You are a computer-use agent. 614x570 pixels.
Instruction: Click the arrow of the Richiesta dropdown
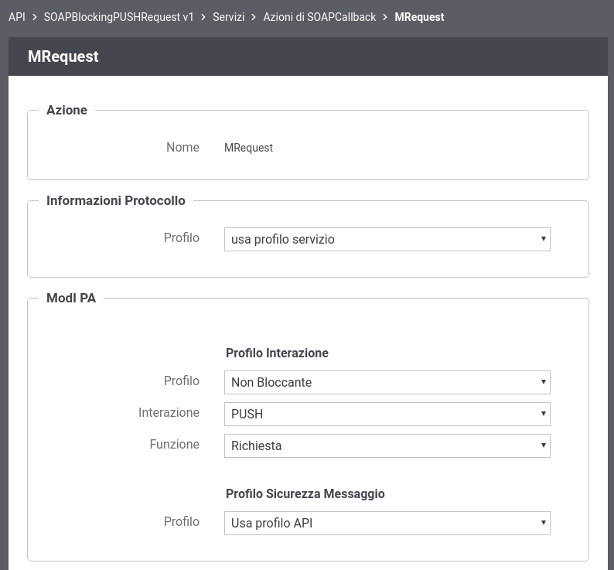tap(543, 445)
